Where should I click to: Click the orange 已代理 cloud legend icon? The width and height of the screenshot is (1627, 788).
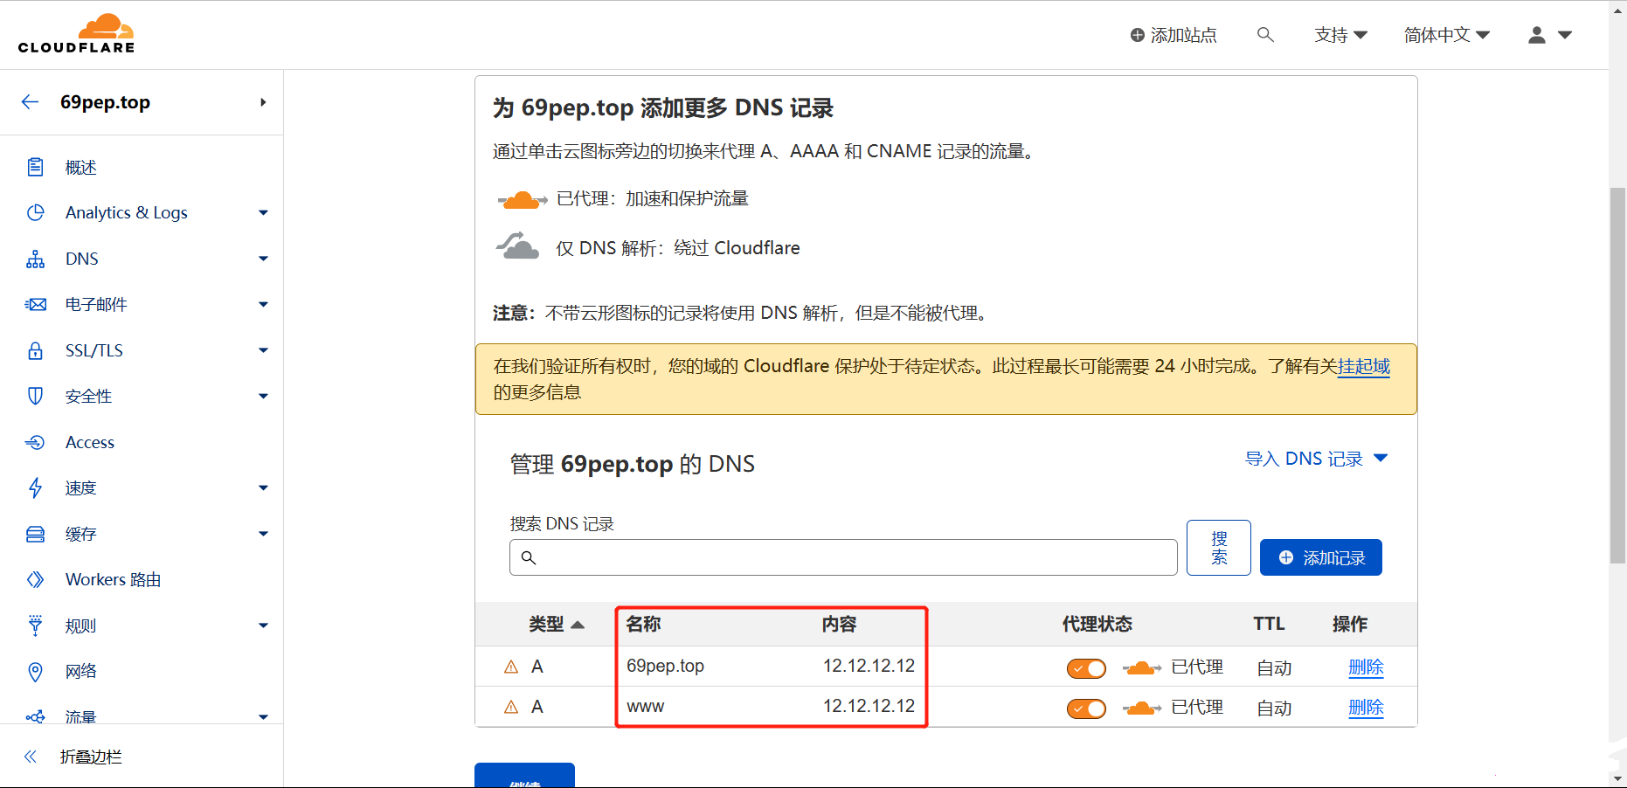pyautogui.click(x=522, y=199)
